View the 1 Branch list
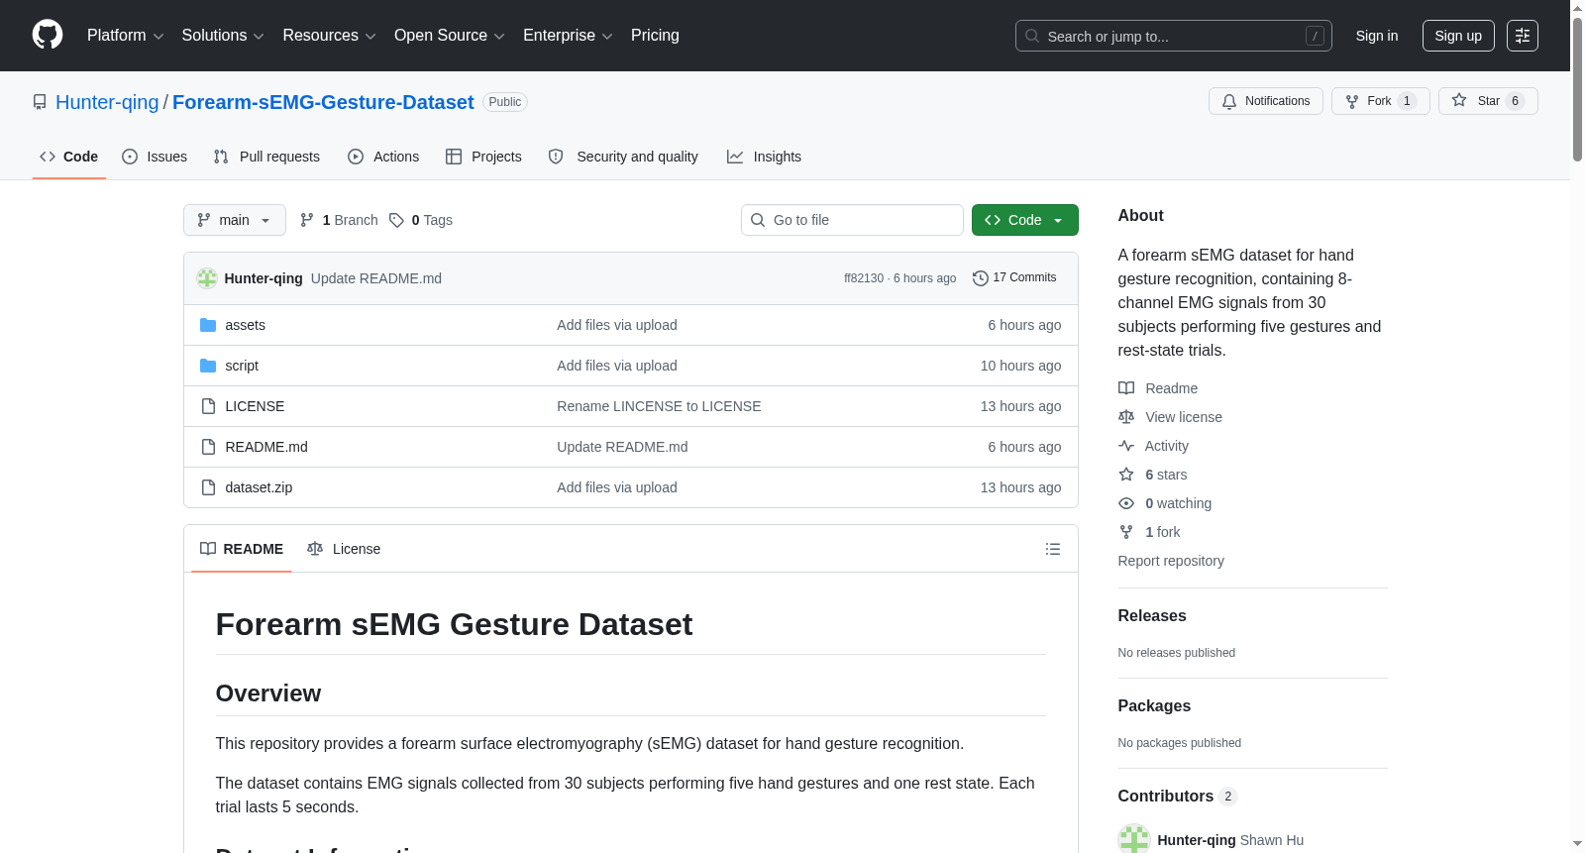The image size is (1585, 853). pos(339,220)
